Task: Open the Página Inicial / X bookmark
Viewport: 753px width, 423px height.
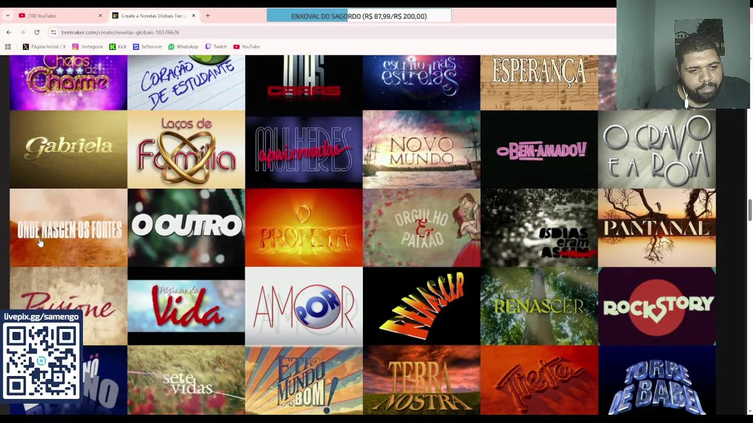Action: pos(44,46)
